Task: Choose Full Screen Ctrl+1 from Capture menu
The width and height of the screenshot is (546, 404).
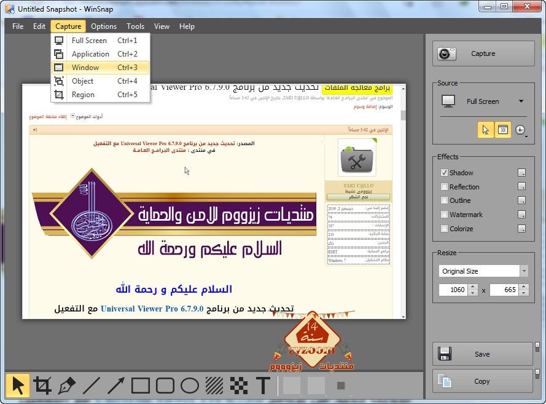Action: tap(100, 41)
